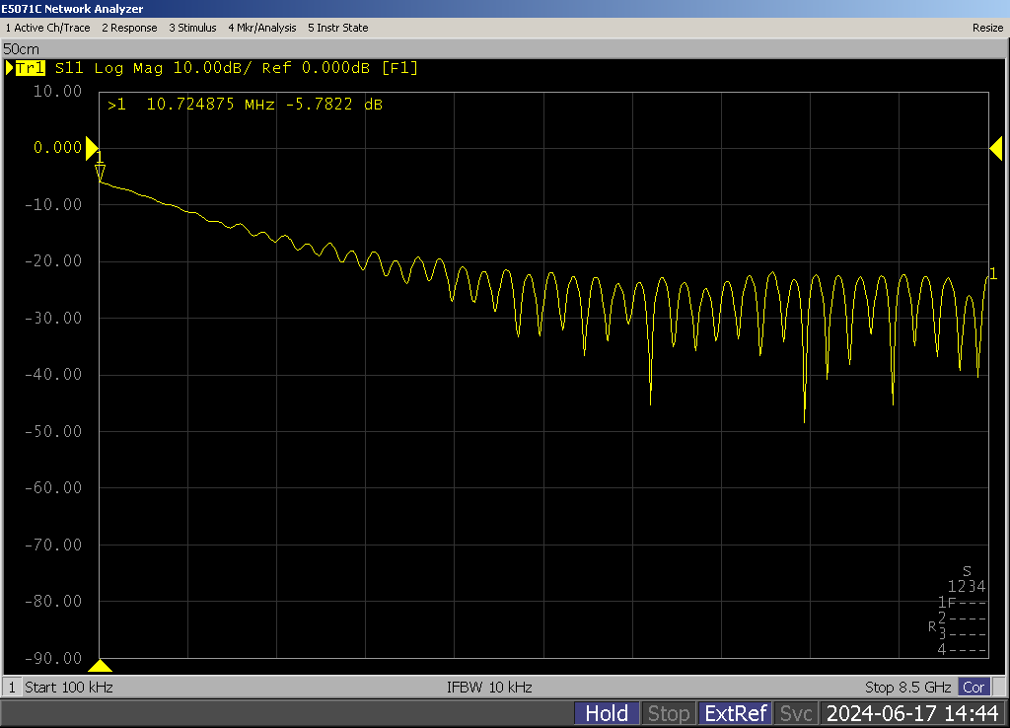Select marker 1 triangle on the trace
The height and width of the screenshot is (728, 1010).
pyautogui.click(x=100, y=174)
